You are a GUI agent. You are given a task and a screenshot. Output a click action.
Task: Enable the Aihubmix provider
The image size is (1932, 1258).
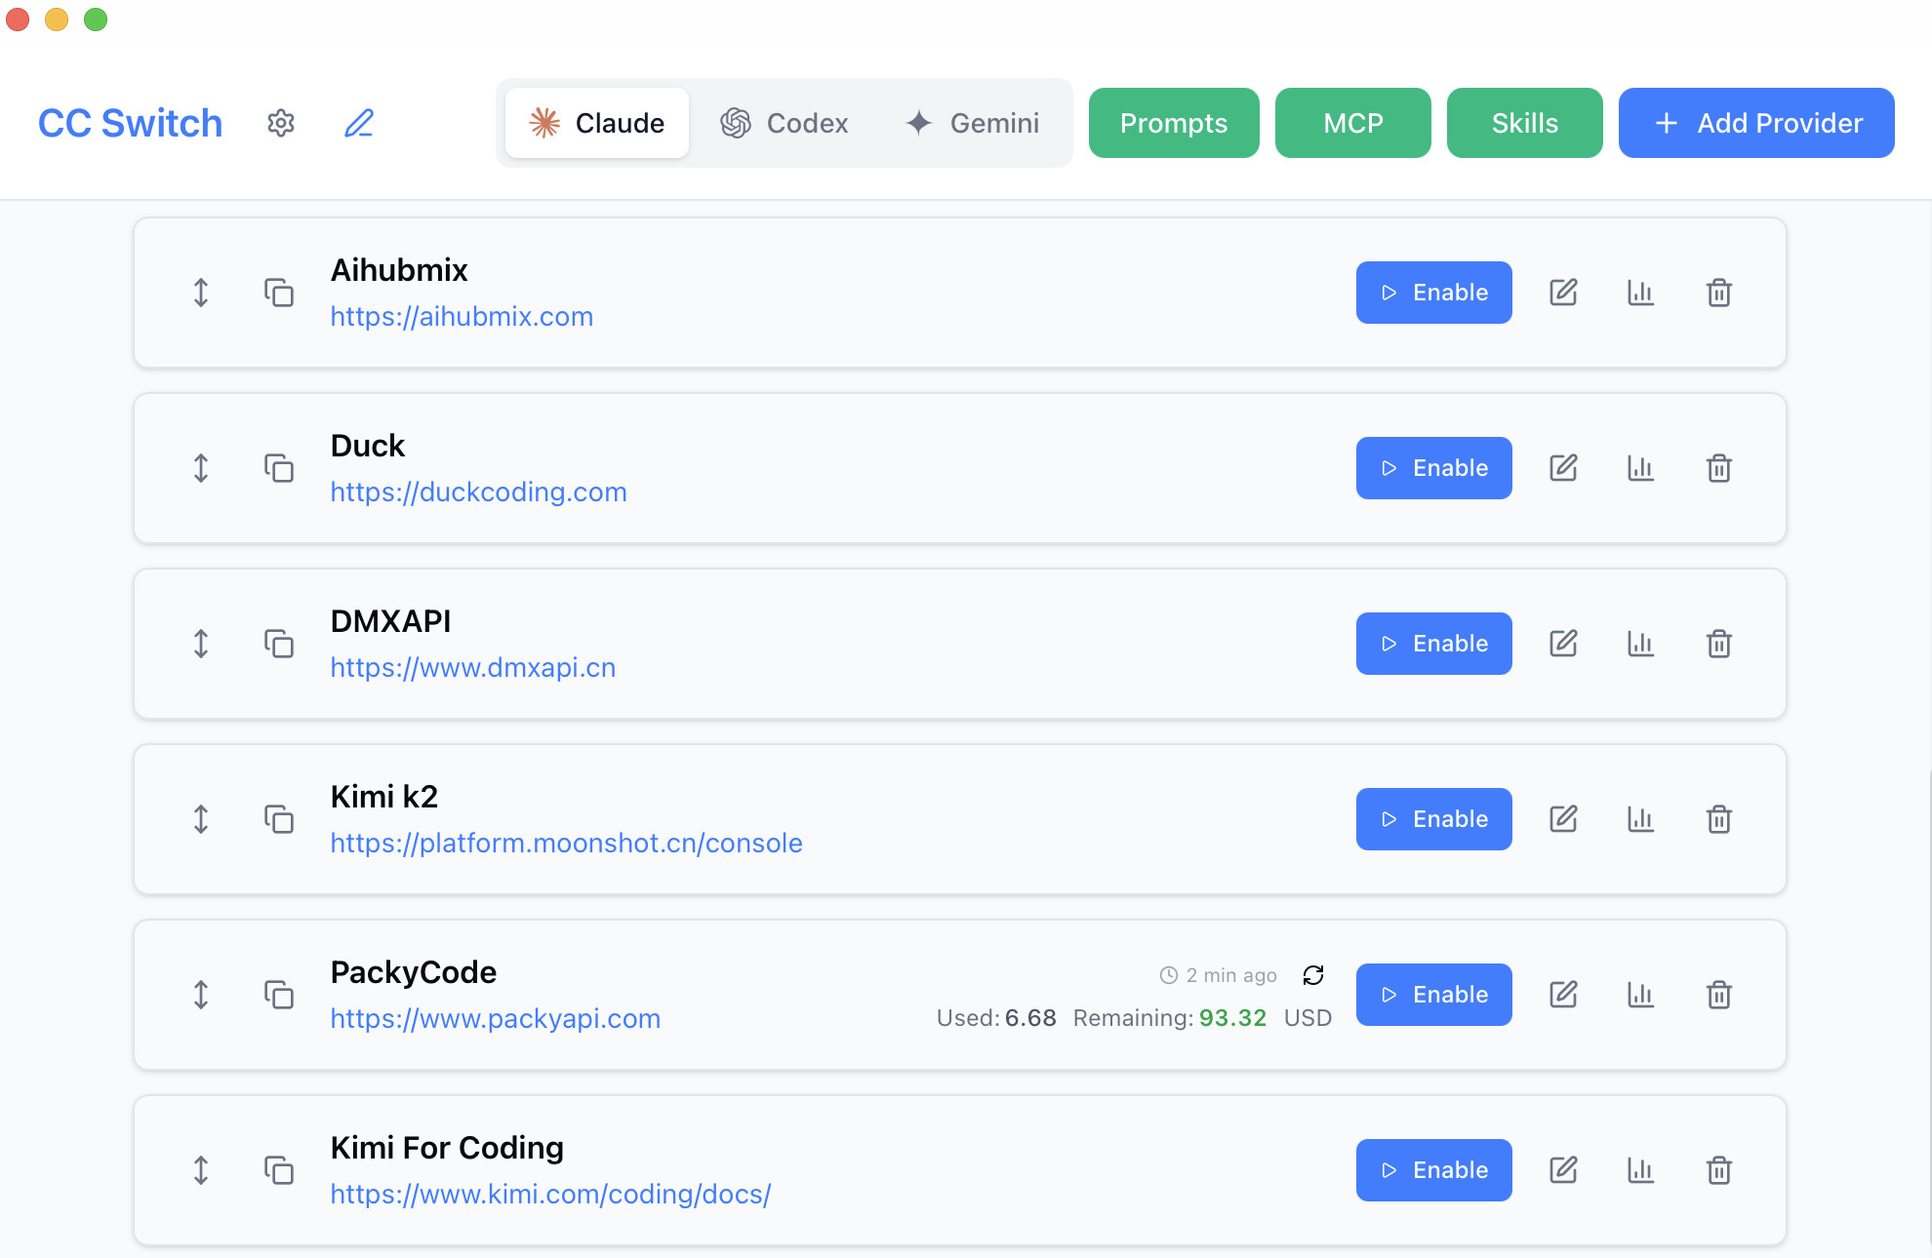pos(1433,293)
